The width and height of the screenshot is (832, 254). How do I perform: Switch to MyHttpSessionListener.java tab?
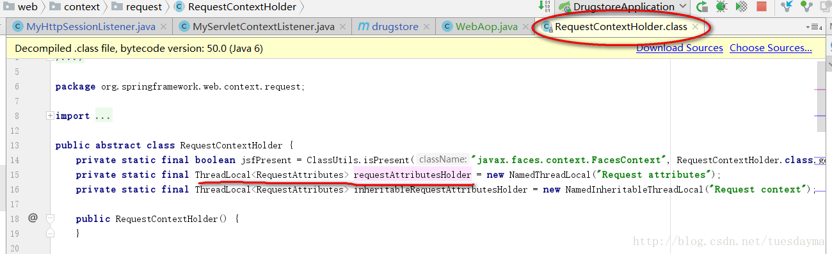click(90, 27)
